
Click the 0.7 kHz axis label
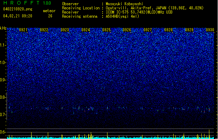pyautogui.click(x=3, y=115)
